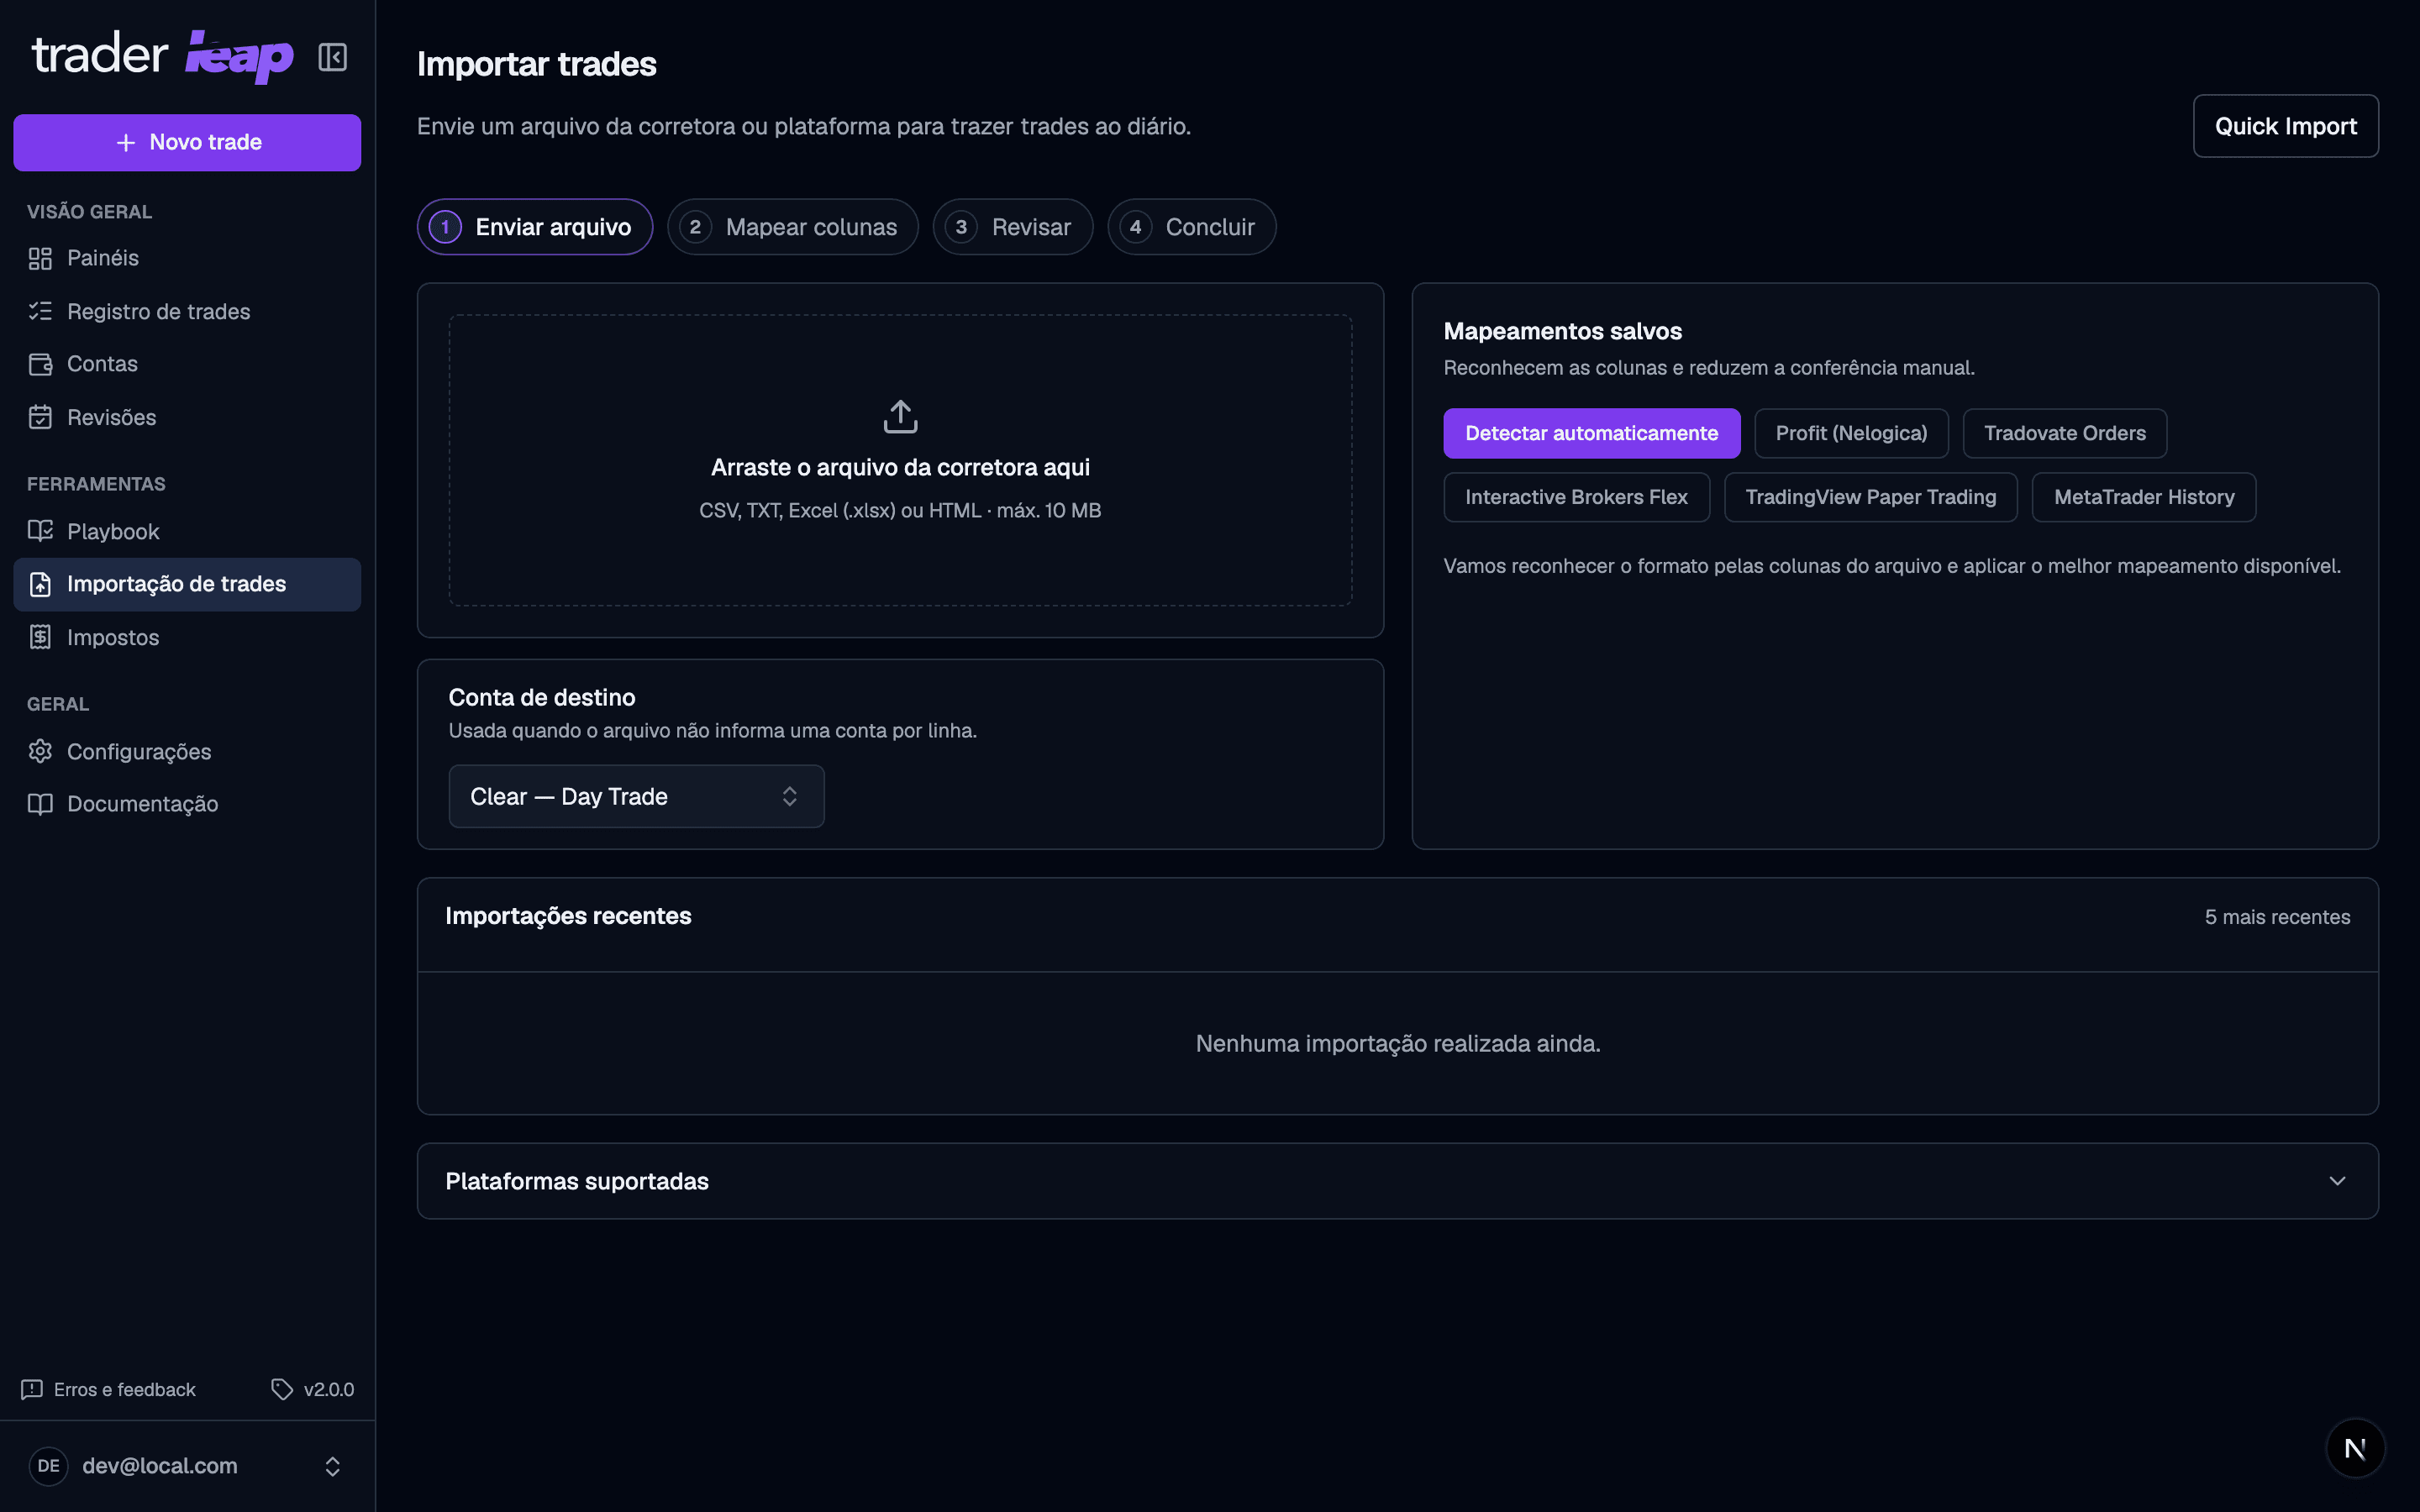Open the Revisões page
This screenshot has height=1512, width=2420.
187,417
